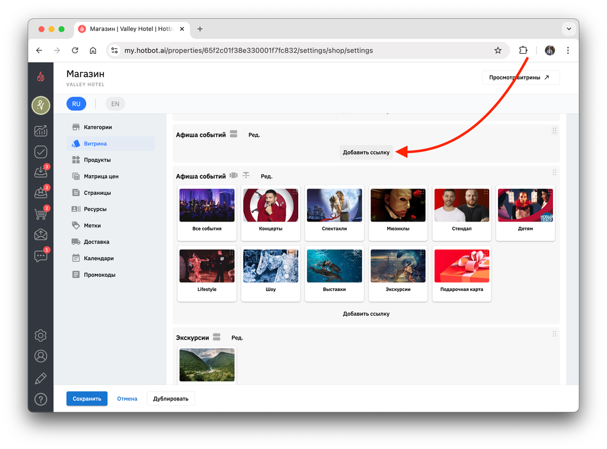Open Матрица цен in the shop menu

point(110,177)
